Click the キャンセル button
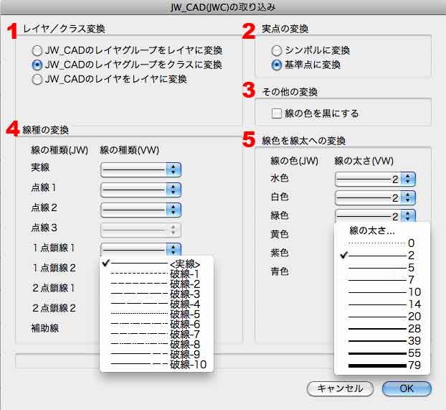 tap(340, 388)
